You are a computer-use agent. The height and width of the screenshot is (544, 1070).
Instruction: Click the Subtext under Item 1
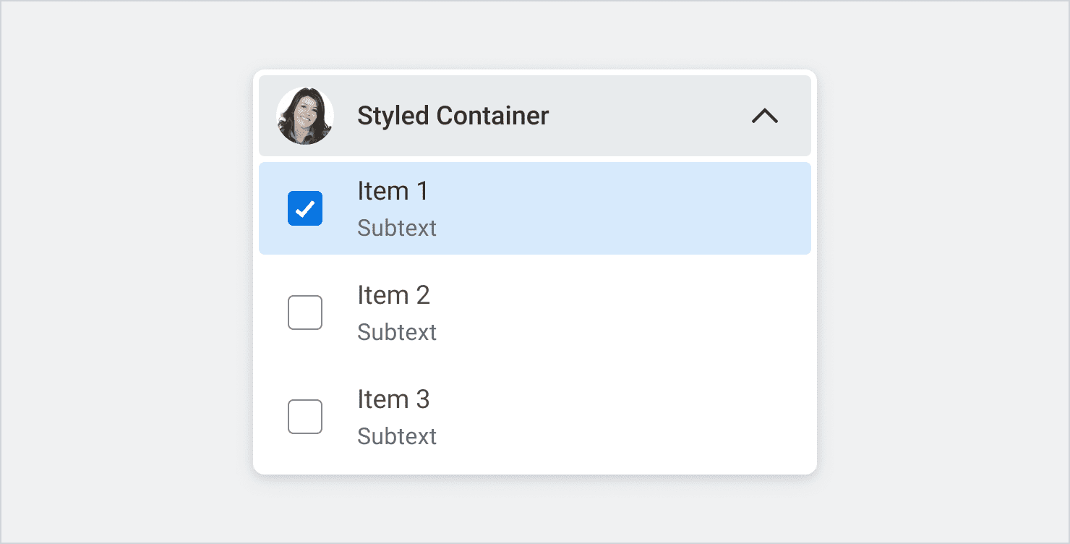397,228
